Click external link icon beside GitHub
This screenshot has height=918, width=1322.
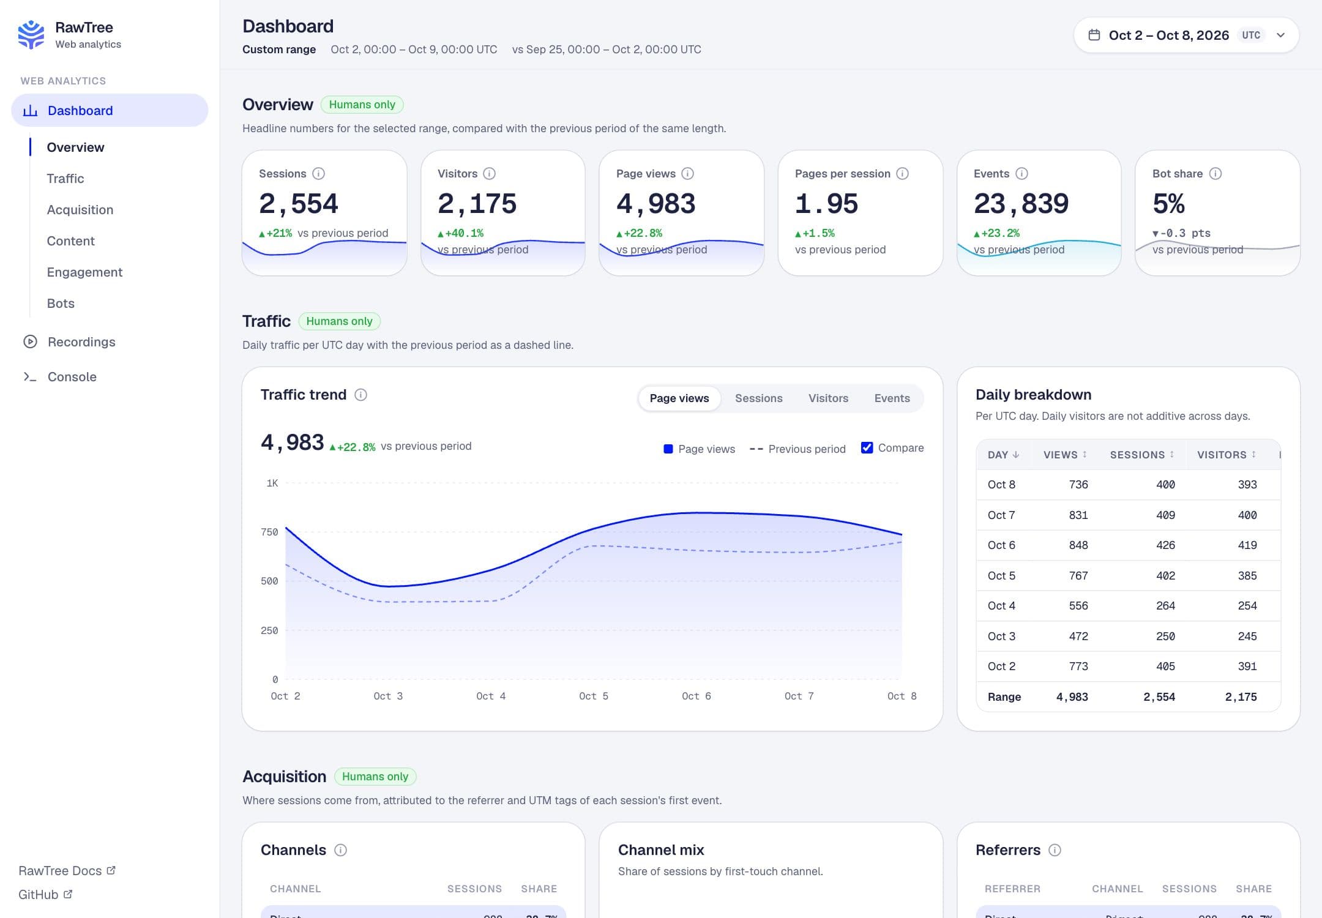point(68,894)
